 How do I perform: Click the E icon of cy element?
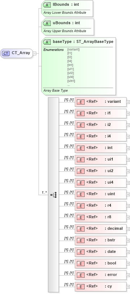click(81, 287)
